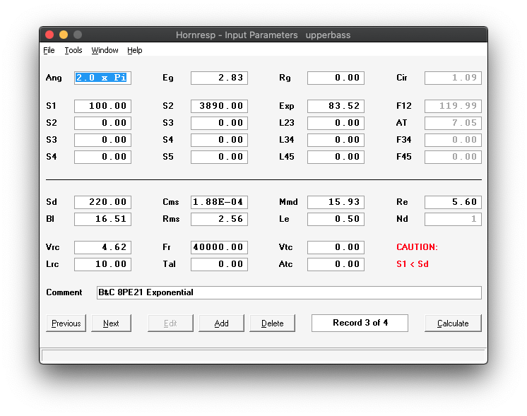The image size is (527, 416).
Task: Add a new record
Action: coord(222,323)
